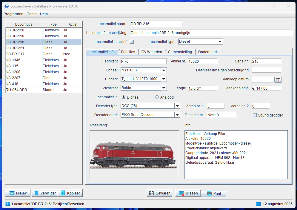Toggle the Locomotief is actief checkbox
This screenshot has width=297, height=210.
click(x=132, y=42)
